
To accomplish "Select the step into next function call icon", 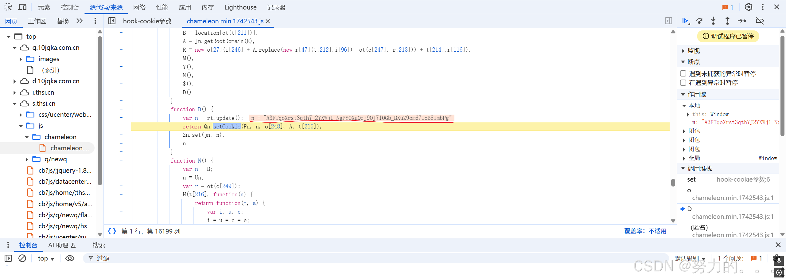I will pyautogui.click(x=714, y=21).
